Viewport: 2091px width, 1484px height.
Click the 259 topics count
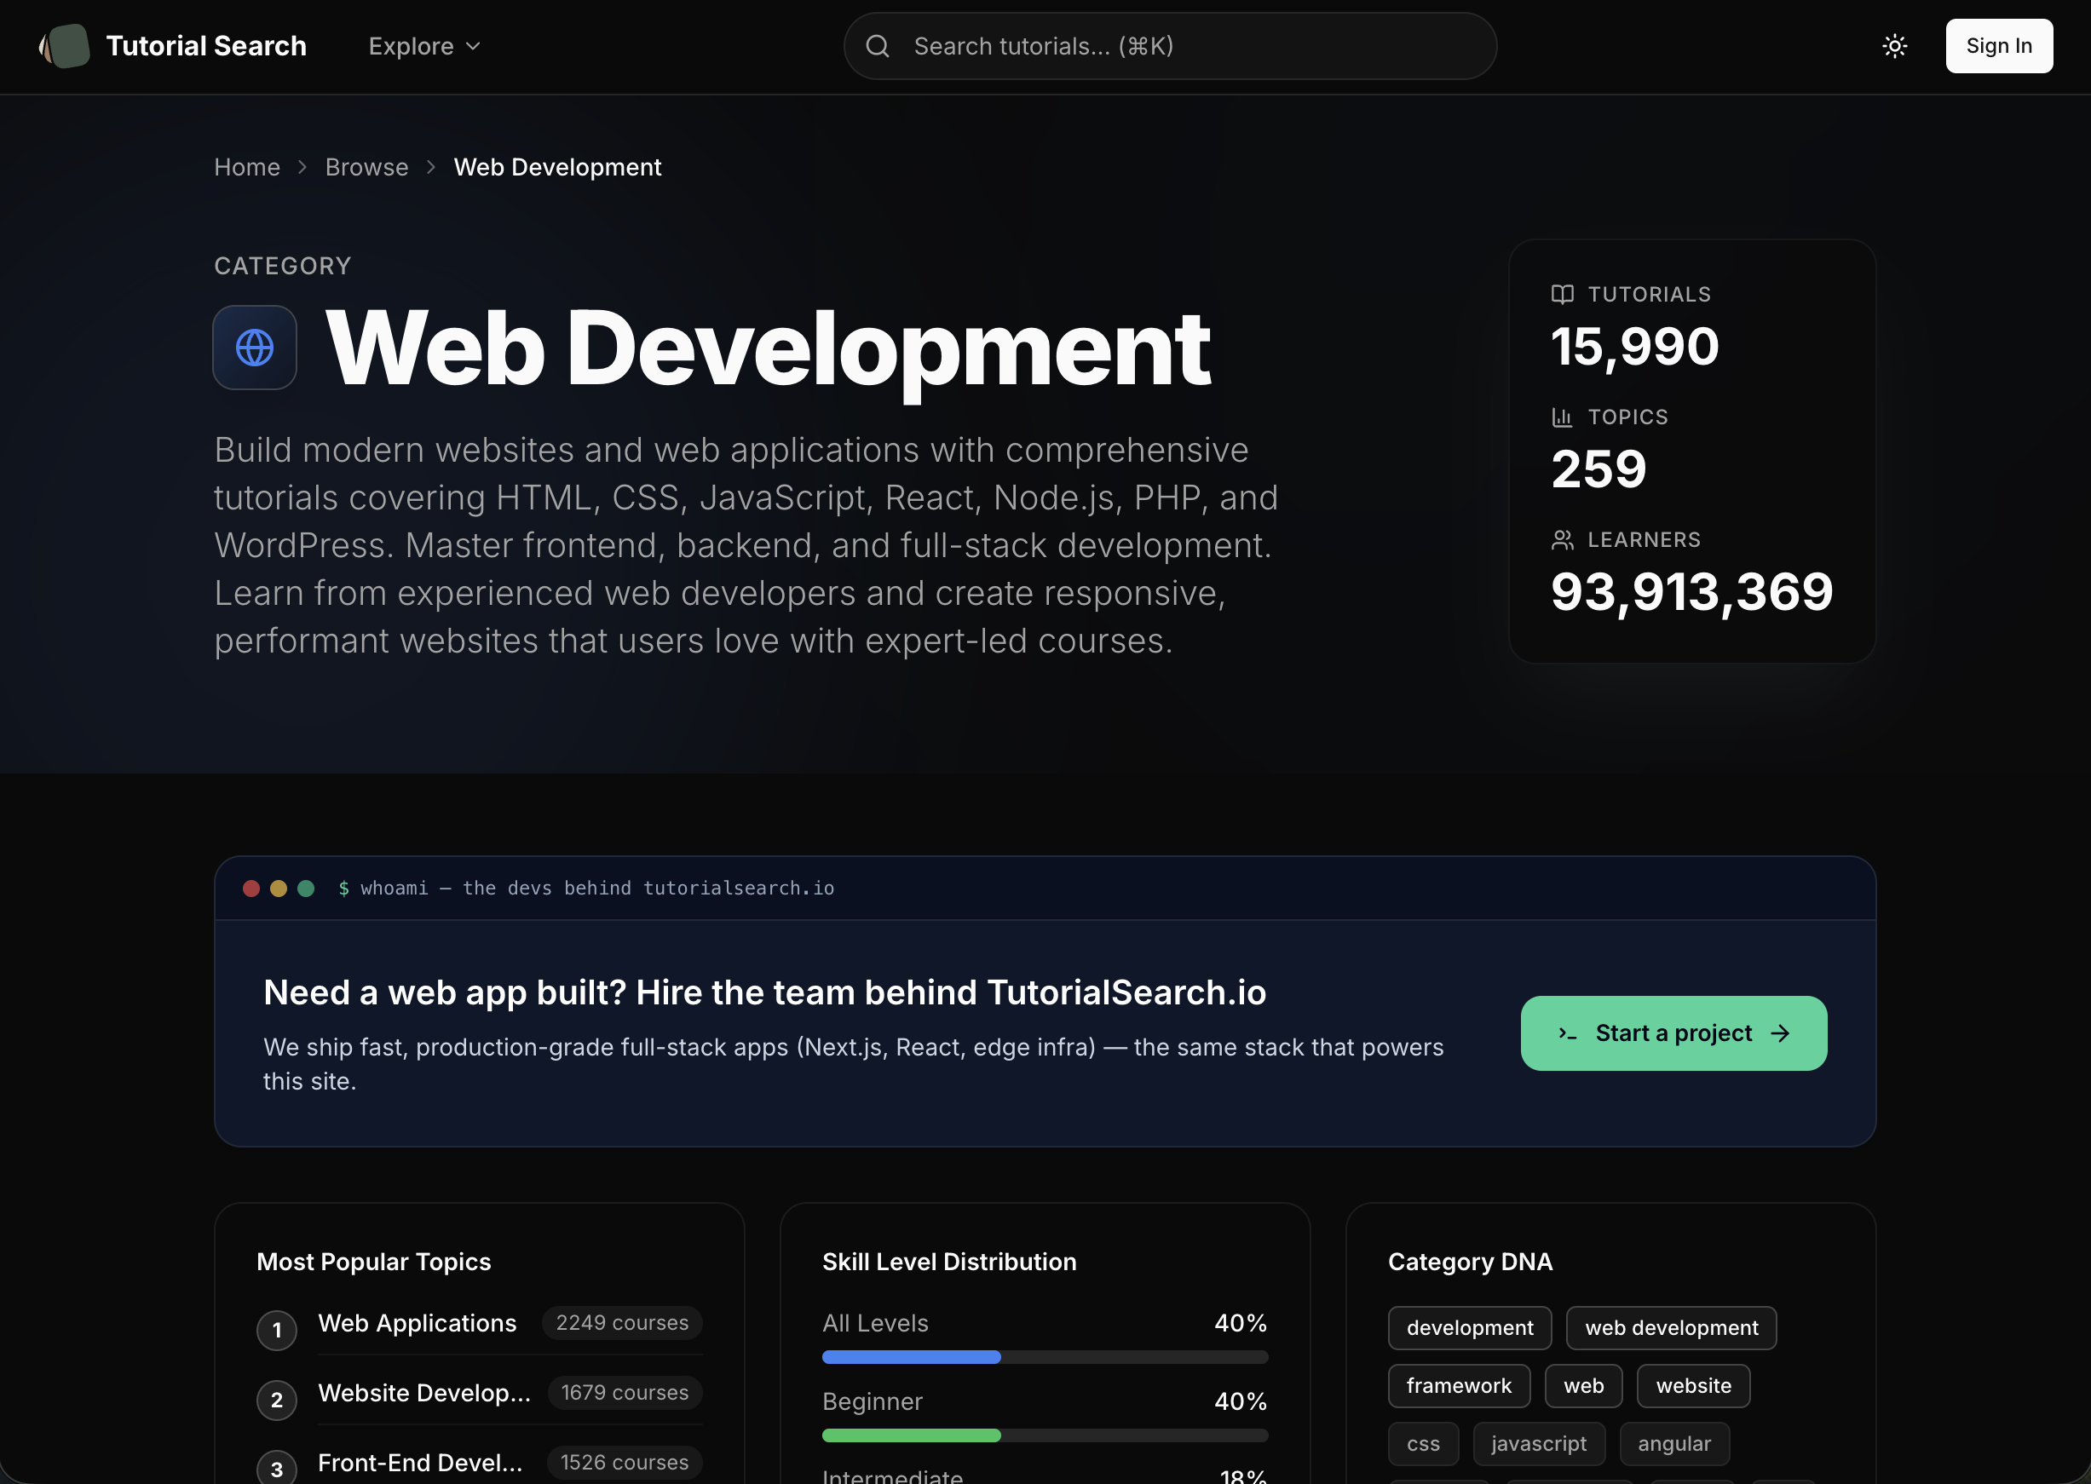click(1598, 469)
